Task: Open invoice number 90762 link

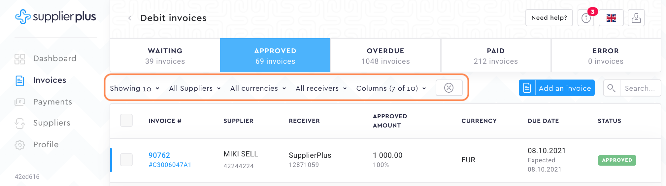Action: tap(159, 155)
